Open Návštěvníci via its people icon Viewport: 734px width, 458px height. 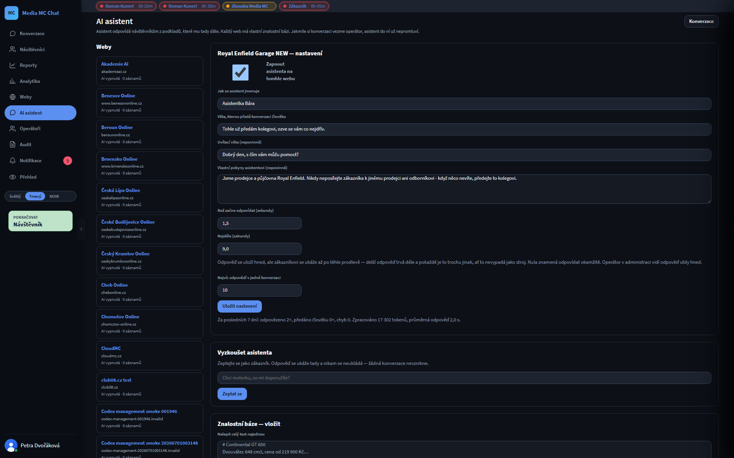point(13,50)
